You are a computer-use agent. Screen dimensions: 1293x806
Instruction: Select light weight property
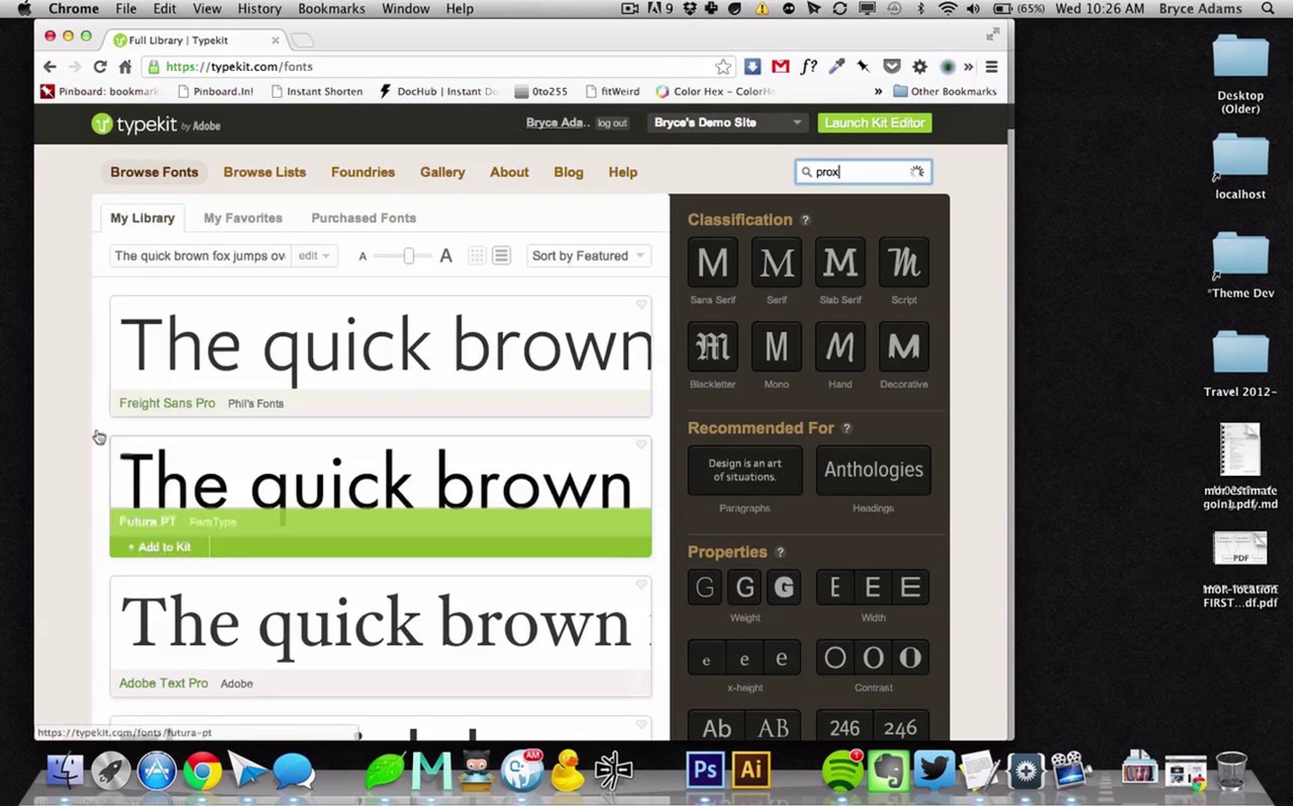(x=705, y=587)
